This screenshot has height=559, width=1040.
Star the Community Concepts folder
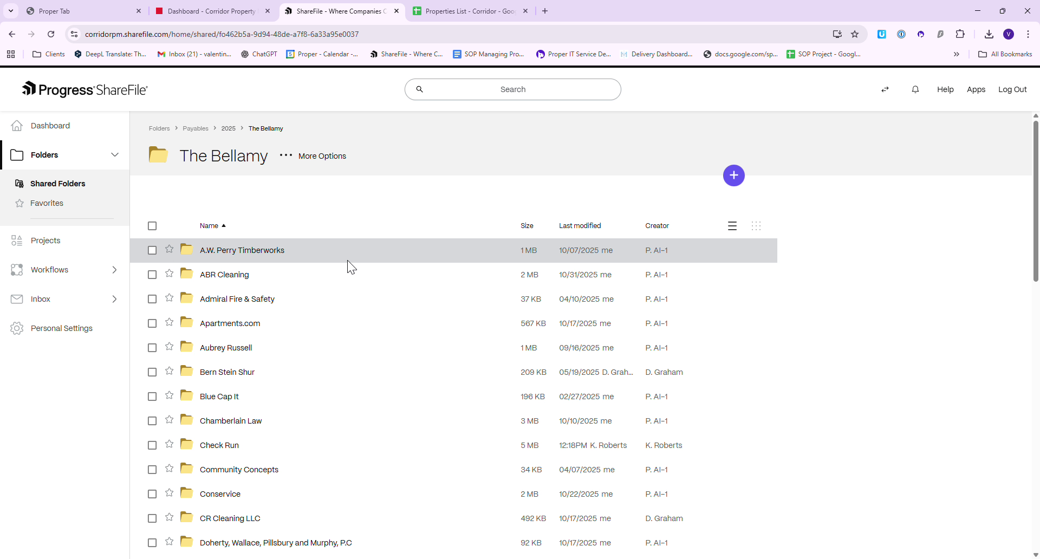pyautogui.click(x=170, y=469)
